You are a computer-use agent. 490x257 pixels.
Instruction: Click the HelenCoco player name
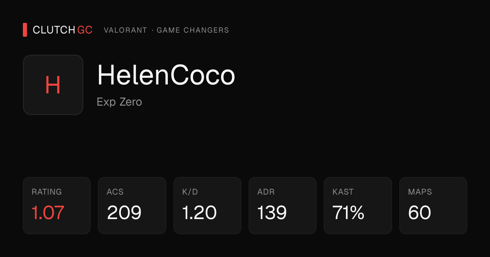[166, 75]
